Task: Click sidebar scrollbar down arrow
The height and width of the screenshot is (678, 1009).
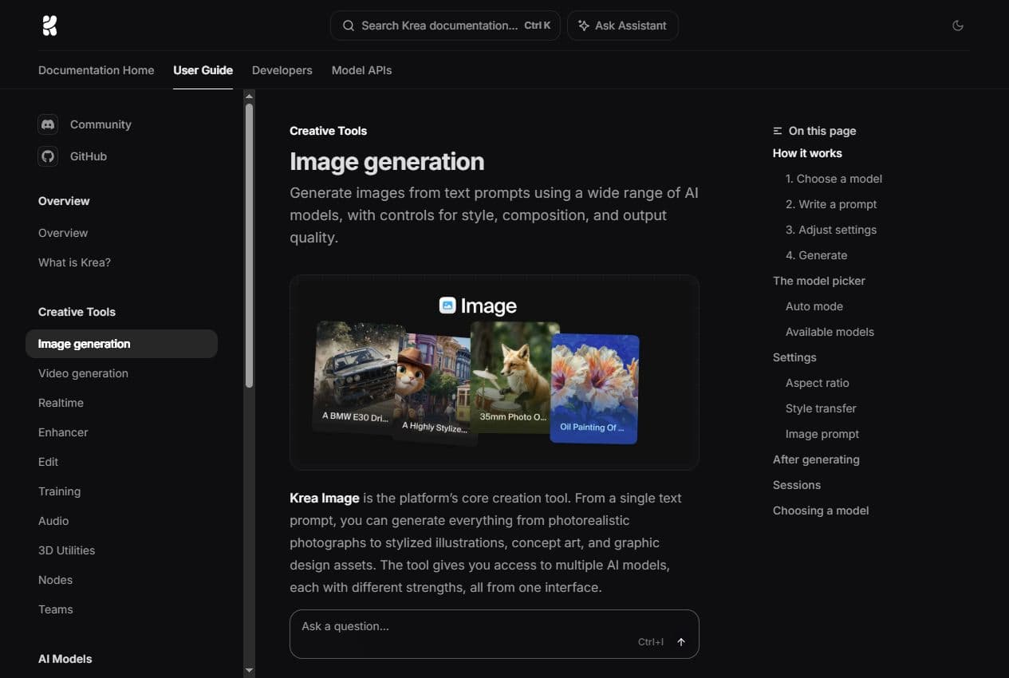Action: point(249,671)
